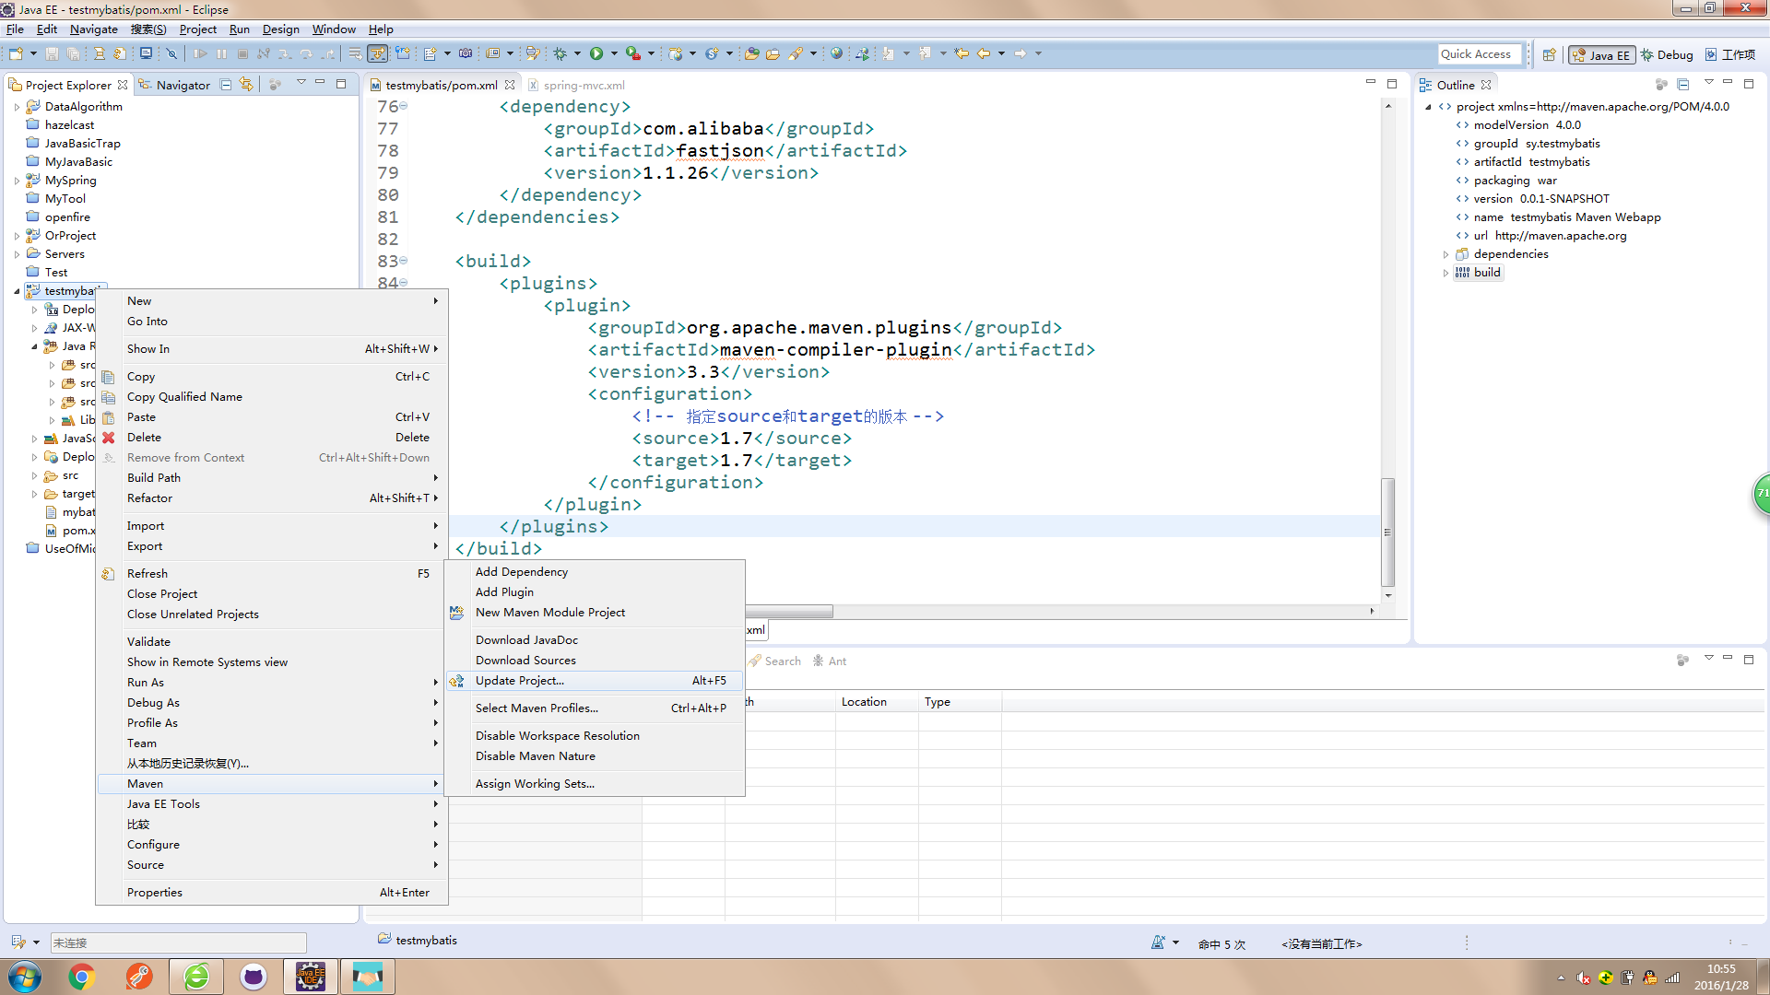Click the Skip All Breakpoints toolbar icon
The image size is (1770, 995).
coord(171,53)
